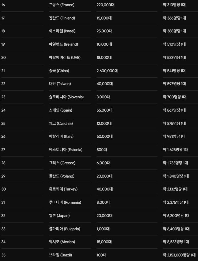Click the 브라질 (Brazil) country cell
Screen dimensions: 198x261
point(60,255)
